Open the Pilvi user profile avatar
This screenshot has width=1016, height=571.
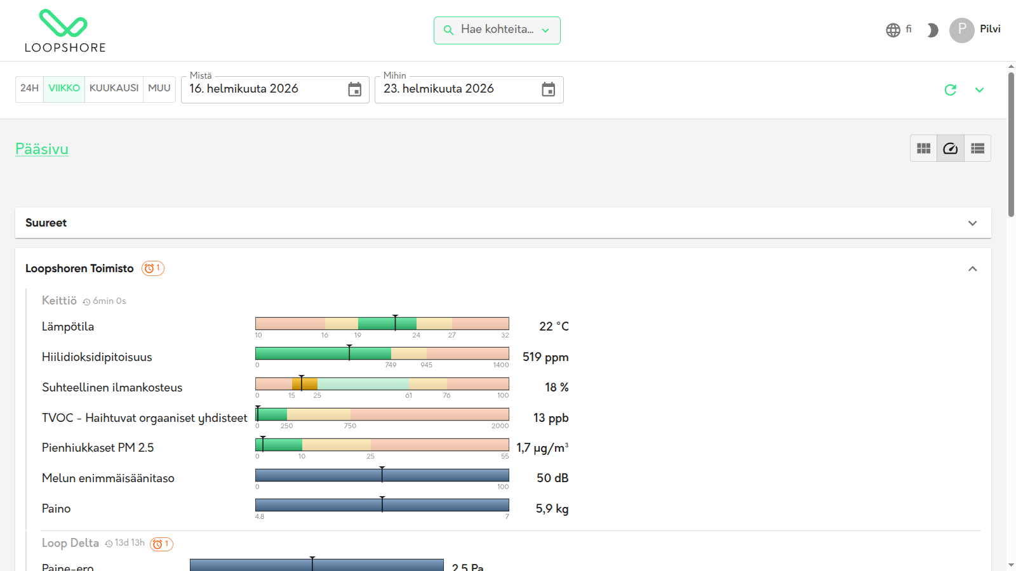[961, 30]
